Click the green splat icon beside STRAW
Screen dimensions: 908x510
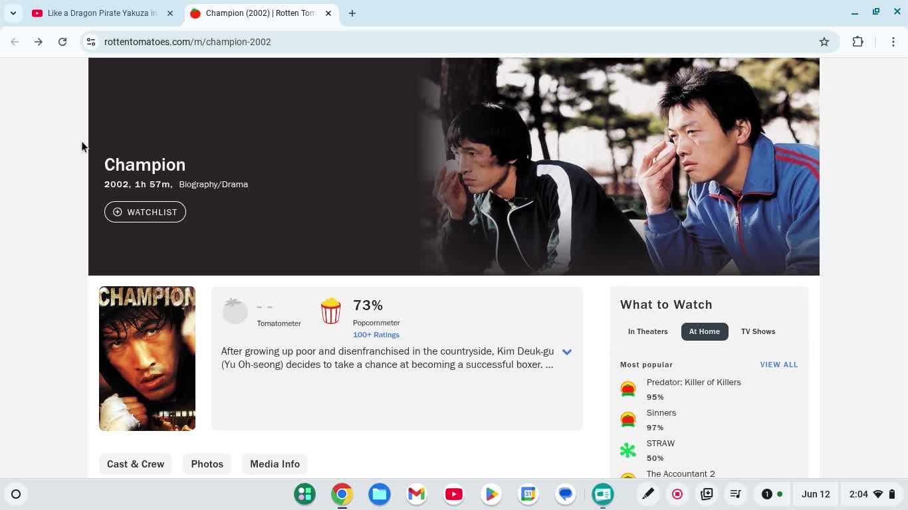tap(628, 450)
